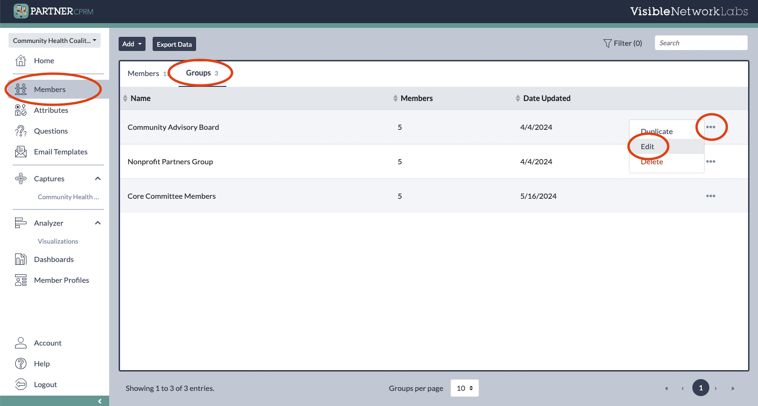The width and height of the screenshot is (758, 406).
Task: Expand the Add dropdown button
Action: [x=132, y=44]
